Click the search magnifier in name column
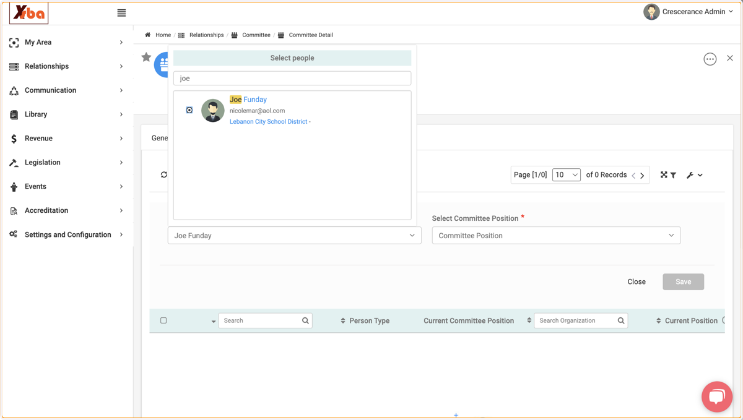Screen dimensions: 743x420 coord(305,320)
